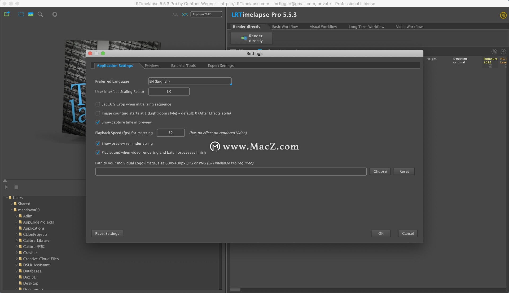Screen dimensions: 509x293
Task: Click the dashed rectangle crop icon
Action: [x=21, y=14]
